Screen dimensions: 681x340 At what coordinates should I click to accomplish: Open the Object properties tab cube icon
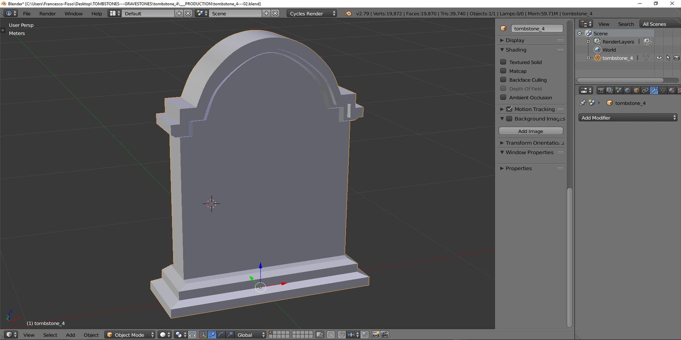[x=636, y=90]
